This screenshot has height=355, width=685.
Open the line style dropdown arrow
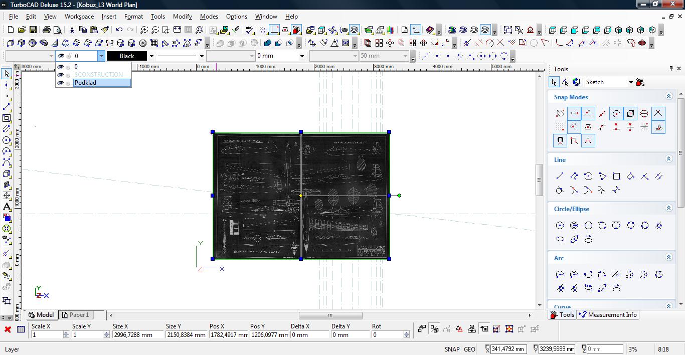pyautogui.click(x=202, y=56)
